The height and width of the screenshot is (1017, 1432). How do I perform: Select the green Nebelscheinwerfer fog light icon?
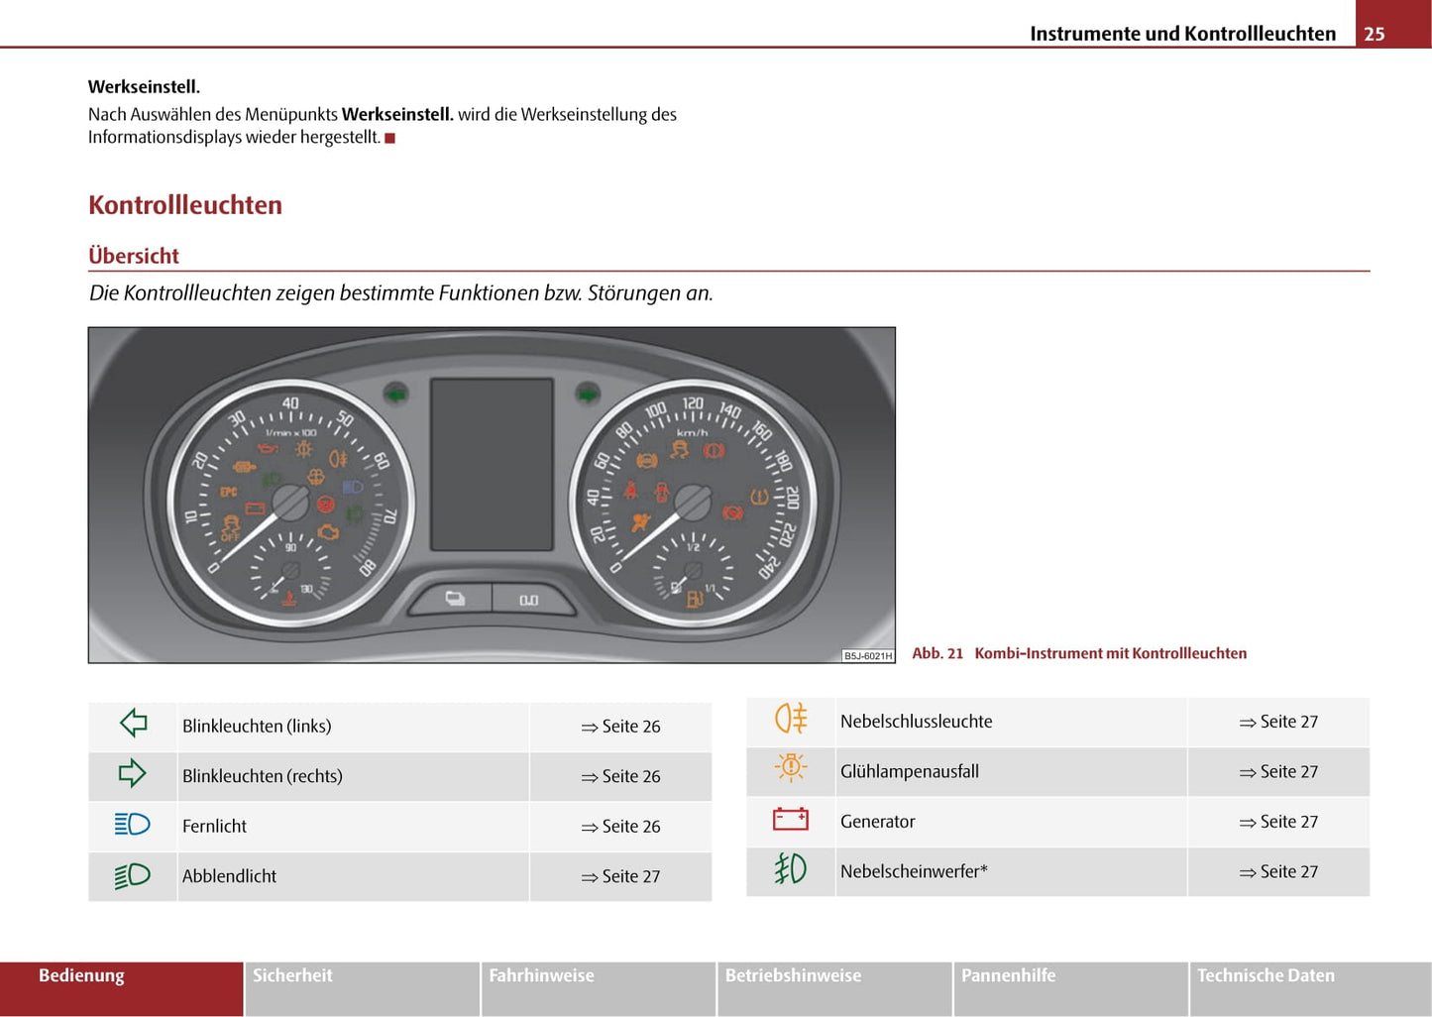[791, 870]
